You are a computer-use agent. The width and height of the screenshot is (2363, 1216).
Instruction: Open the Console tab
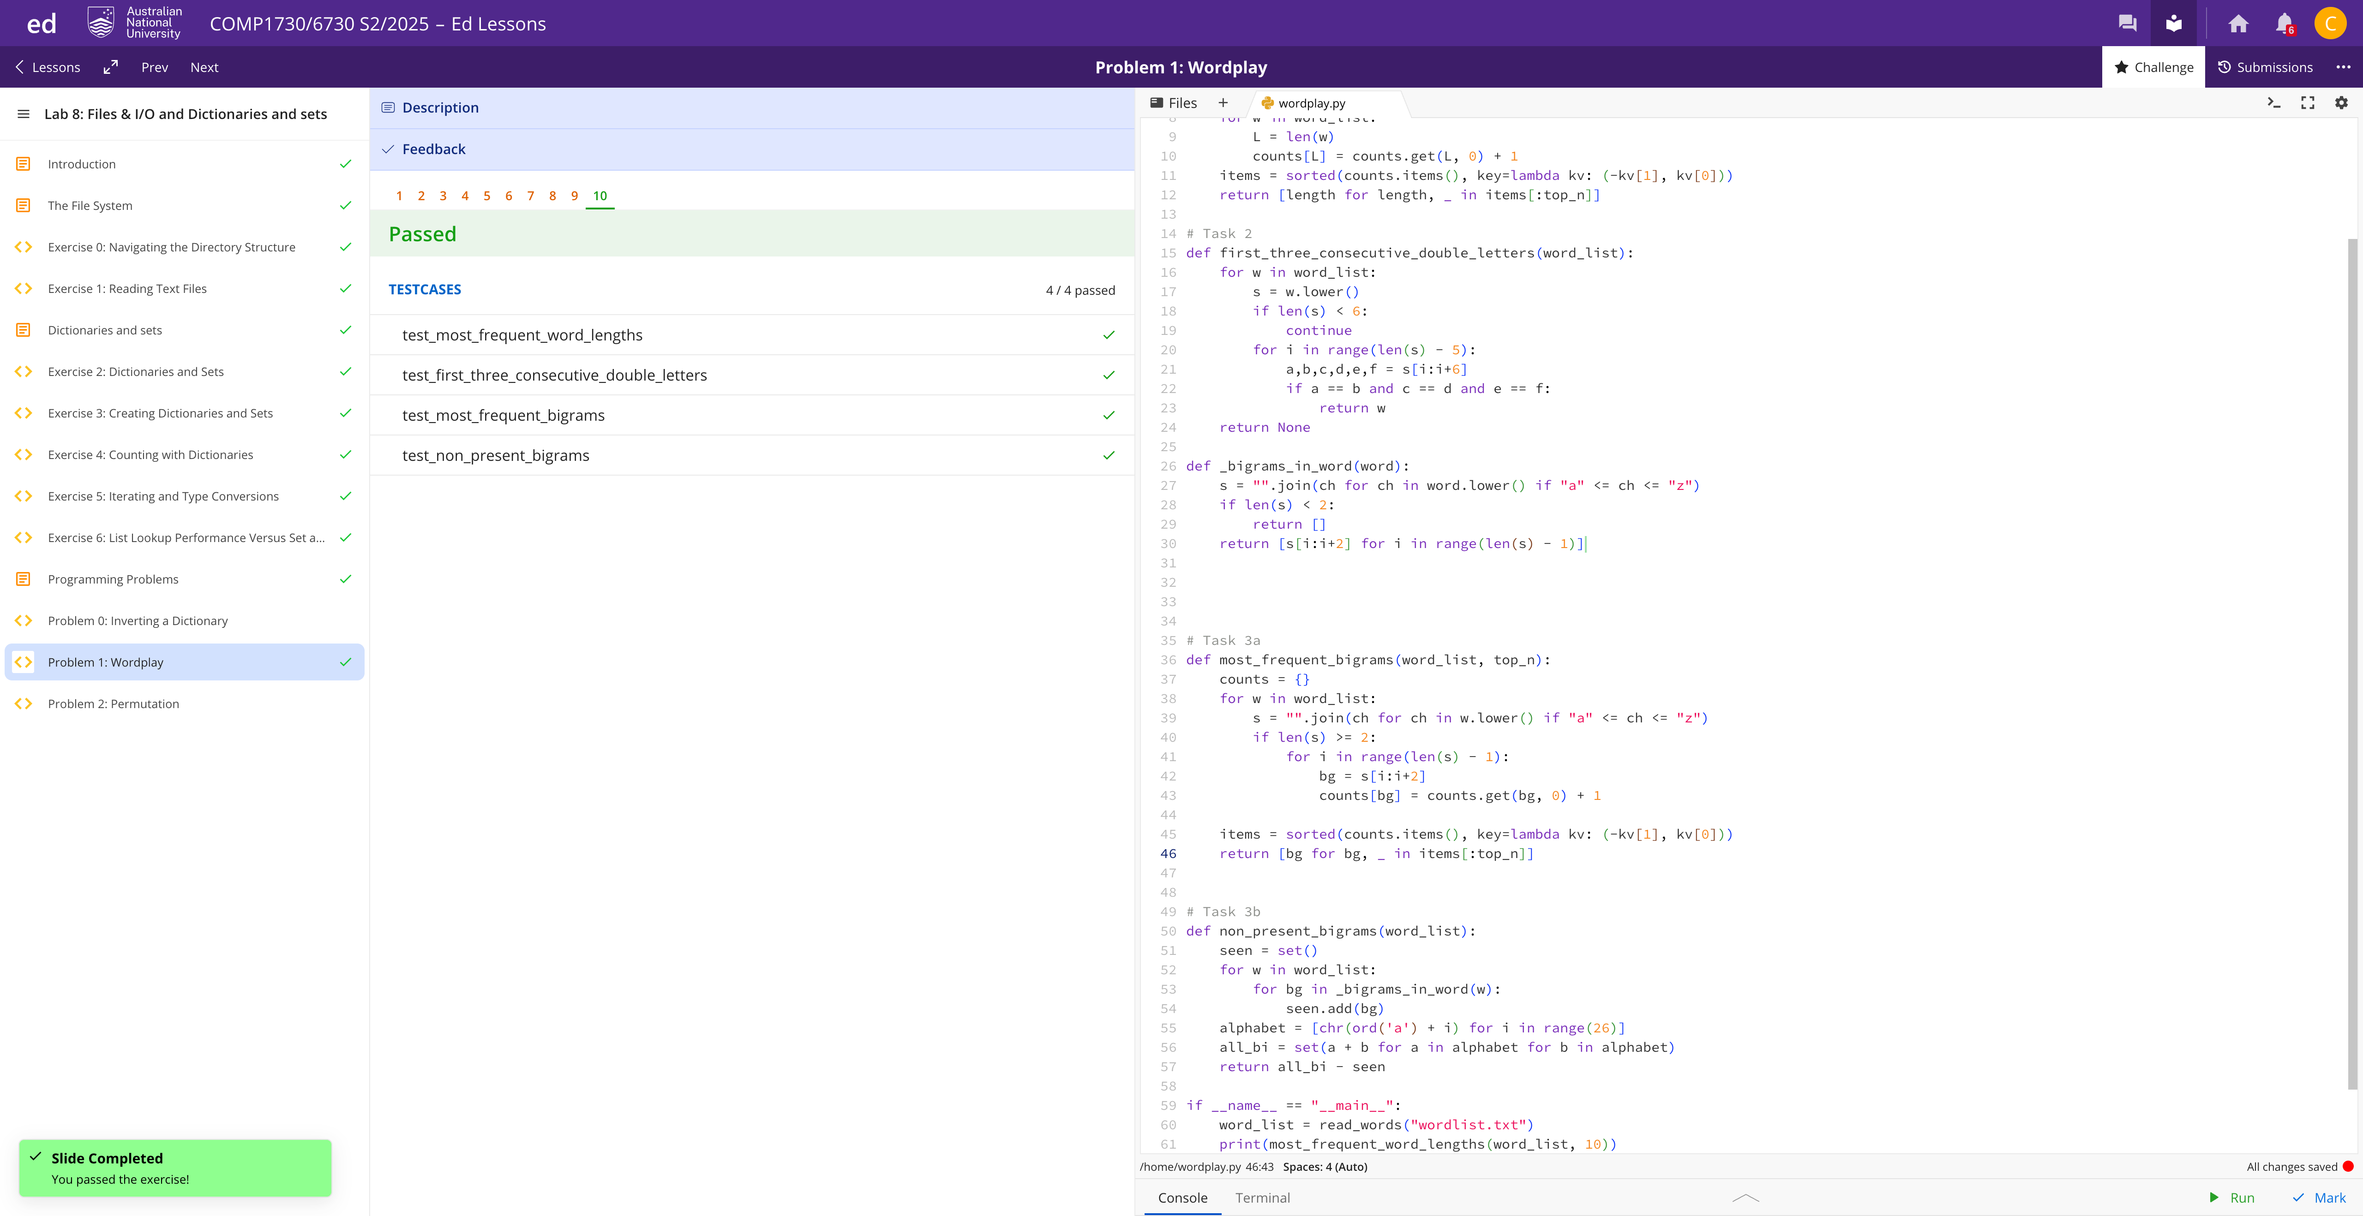(1182, 1198)
